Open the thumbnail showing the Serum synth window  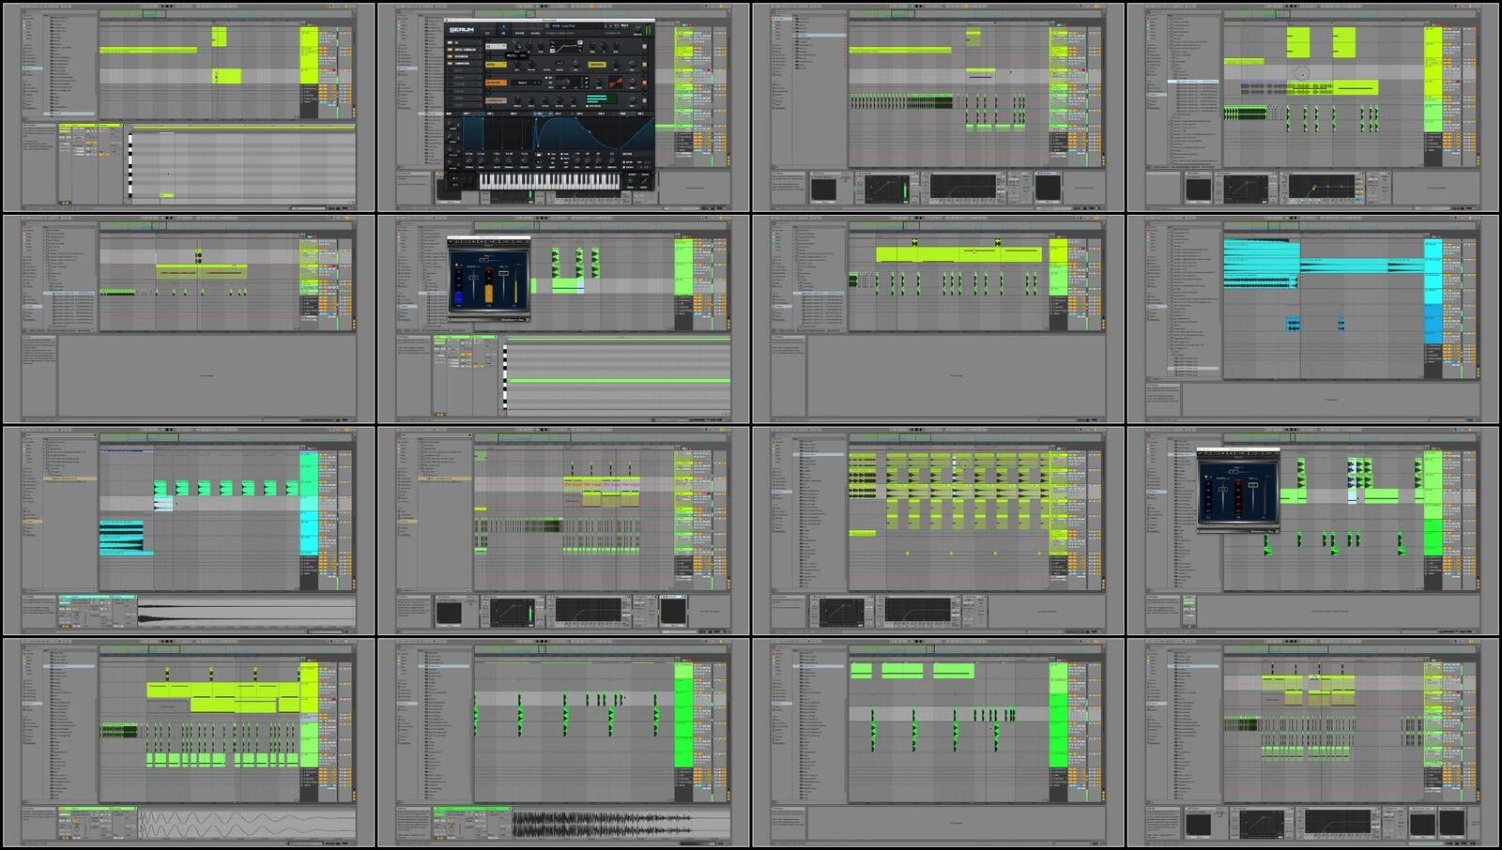click(563, 107)
